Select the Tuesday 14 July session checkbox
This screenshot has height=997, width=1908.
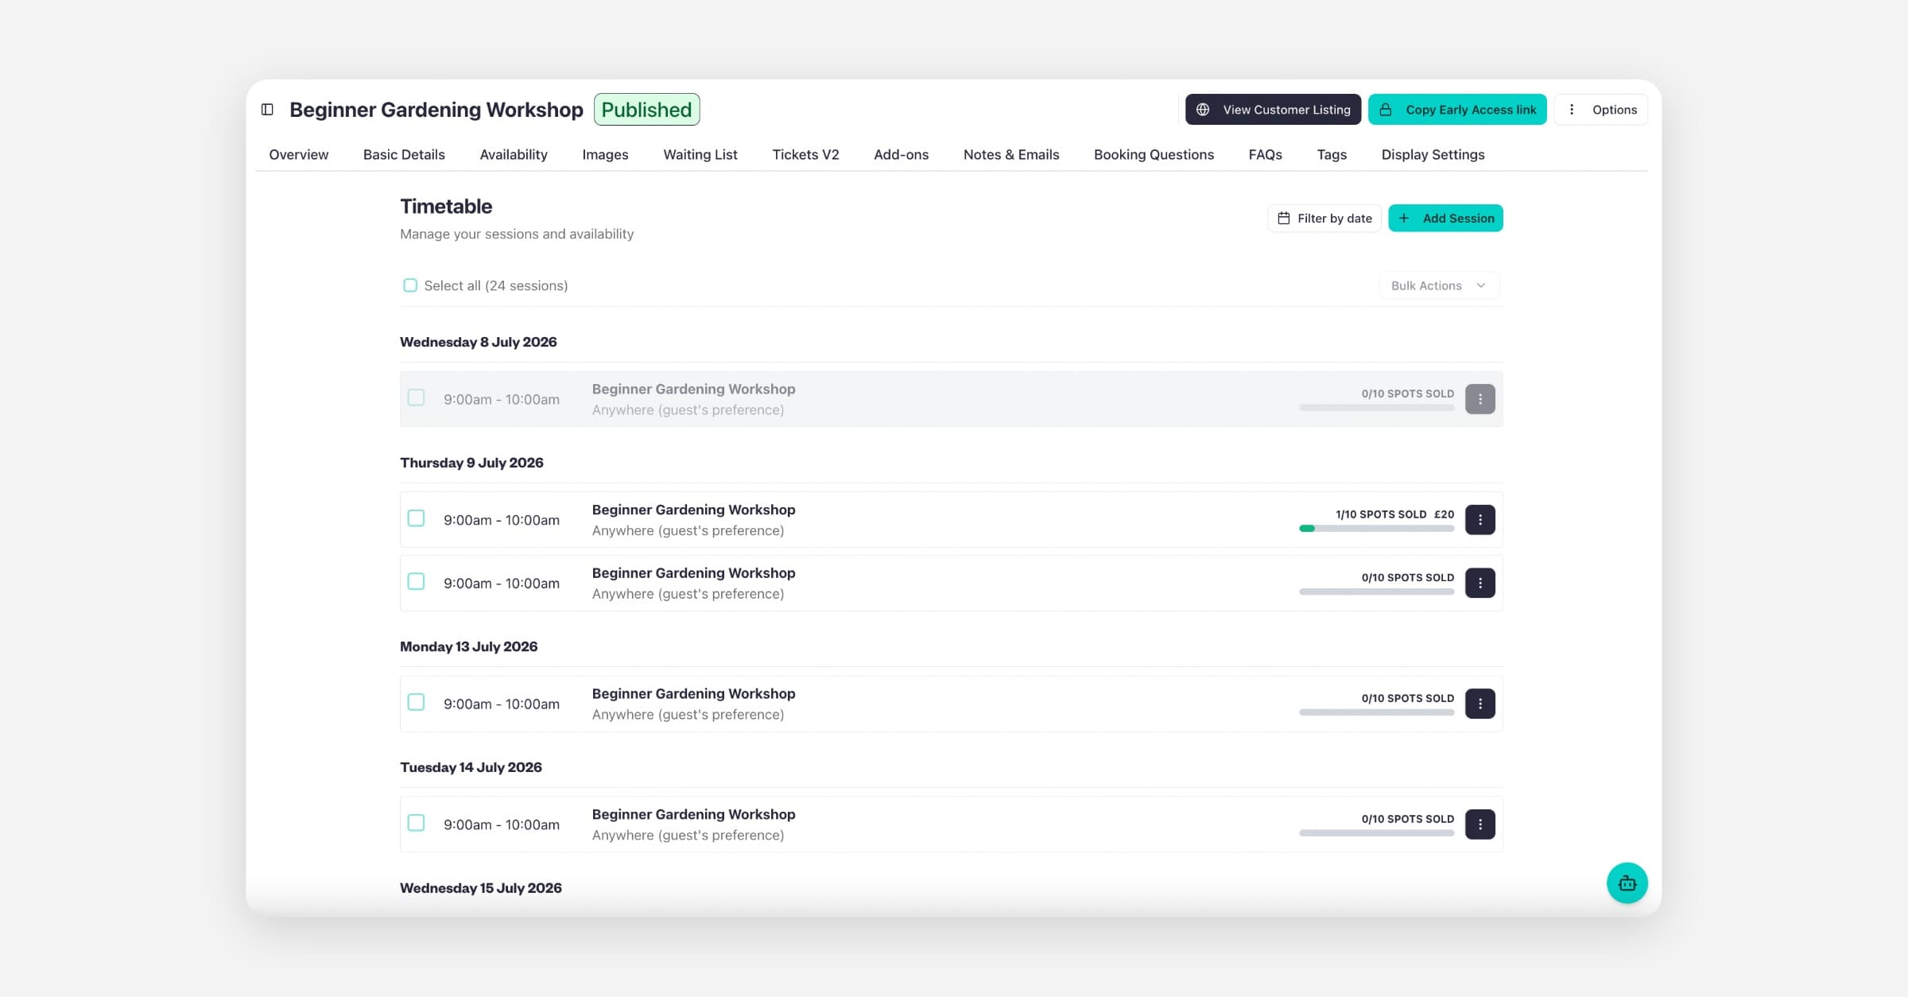pos(416,823)
